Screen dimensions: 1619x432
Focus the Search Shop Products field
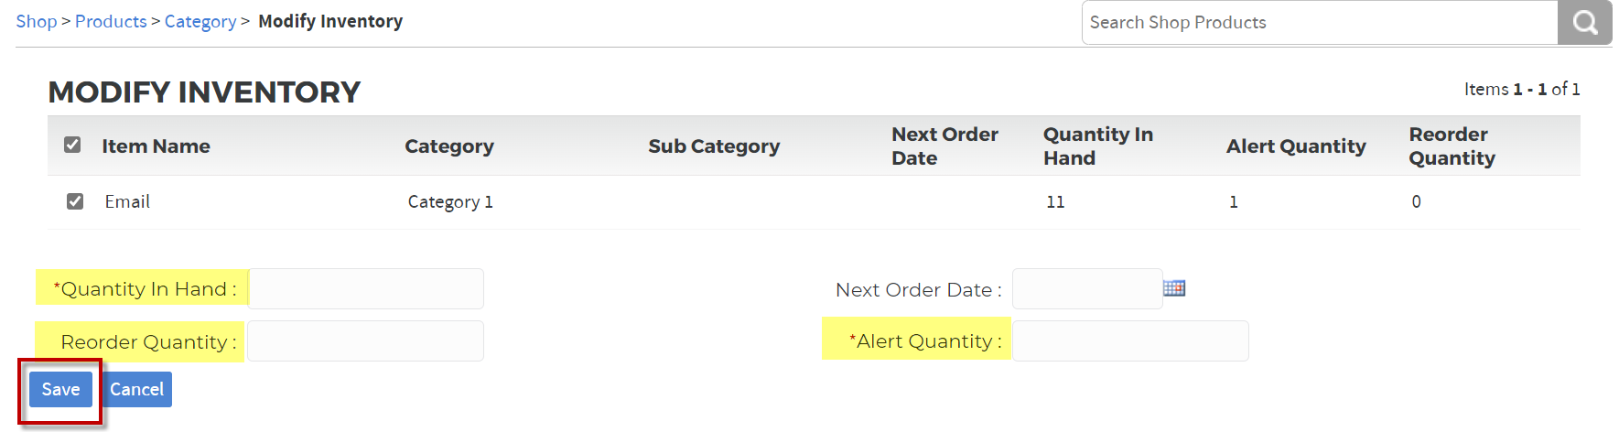1320,22
